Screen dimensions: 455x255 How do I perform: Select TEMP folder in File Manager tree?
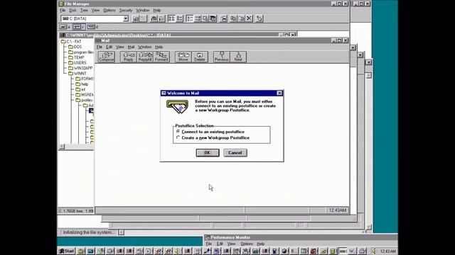tap(76, 57)
